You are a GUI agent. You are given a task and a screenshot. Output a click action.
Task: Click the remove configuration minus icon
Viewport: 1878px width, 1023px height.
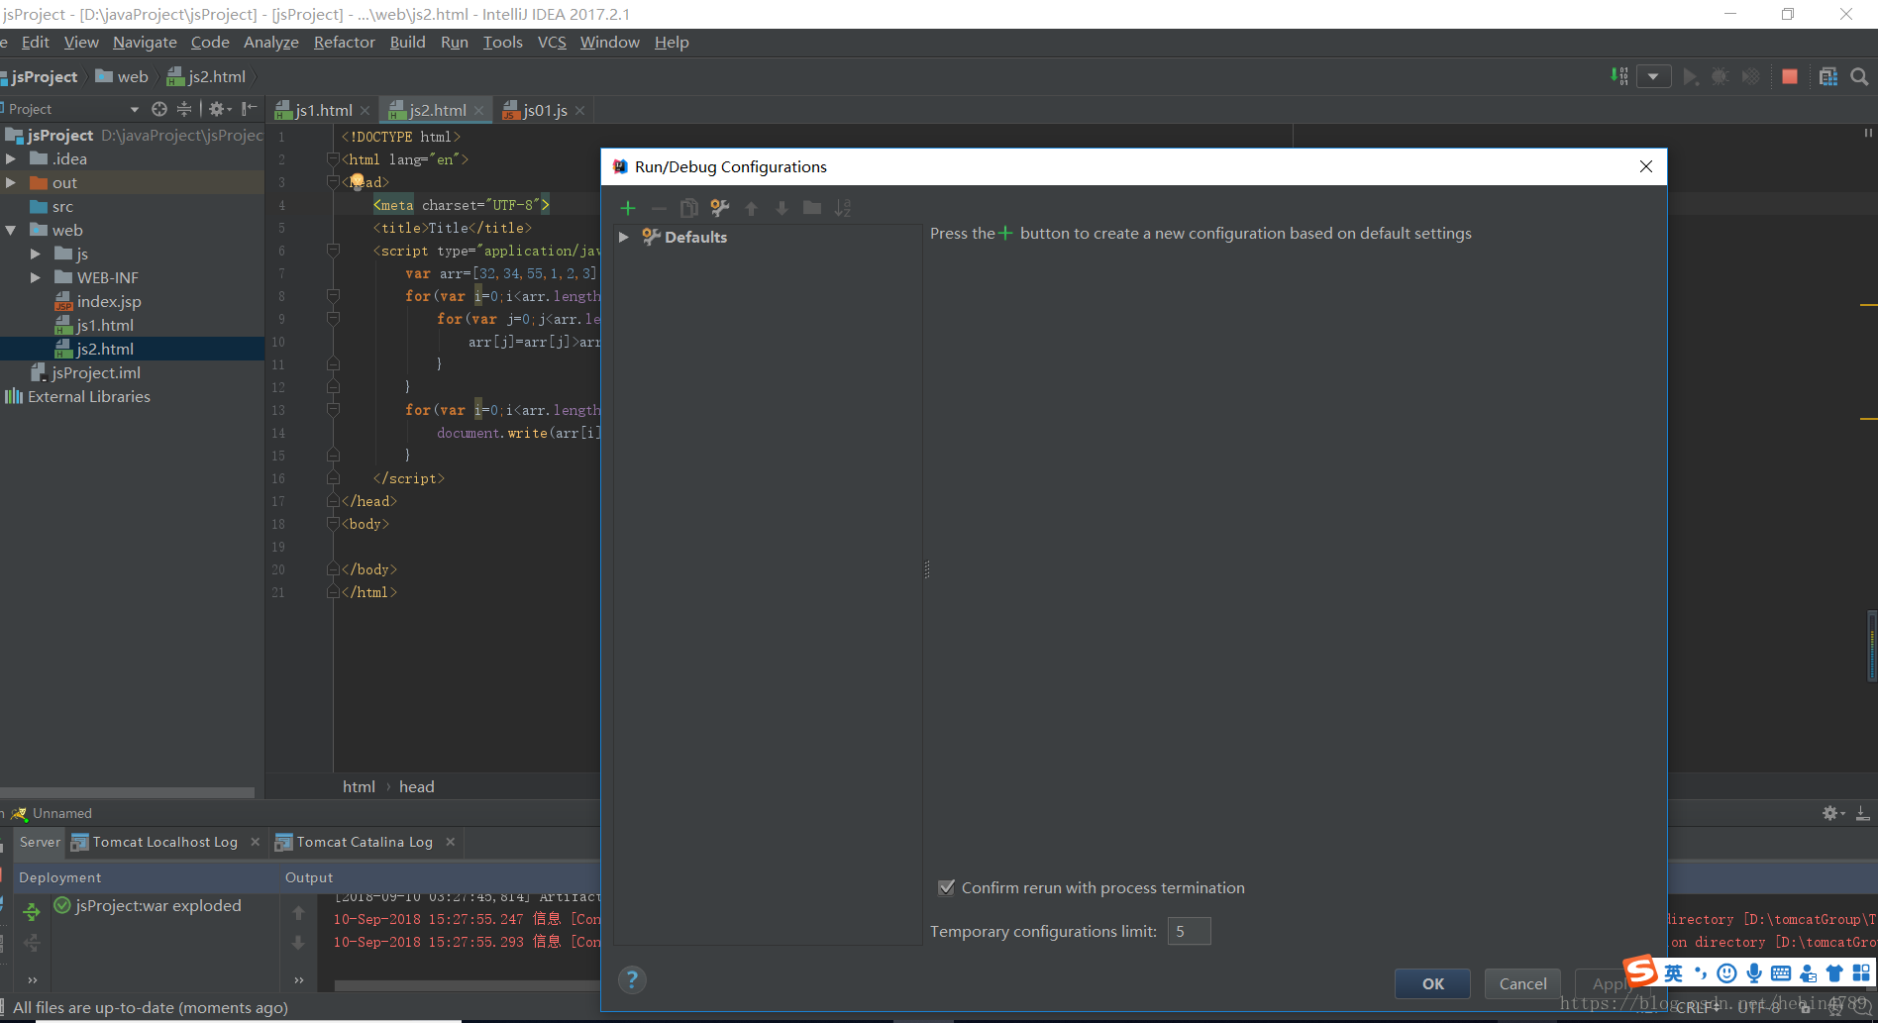click(659, 208)
